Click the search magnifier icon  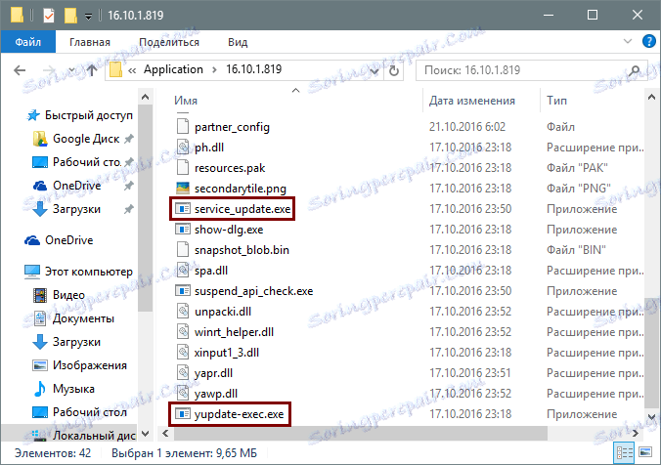click(634, 70)
